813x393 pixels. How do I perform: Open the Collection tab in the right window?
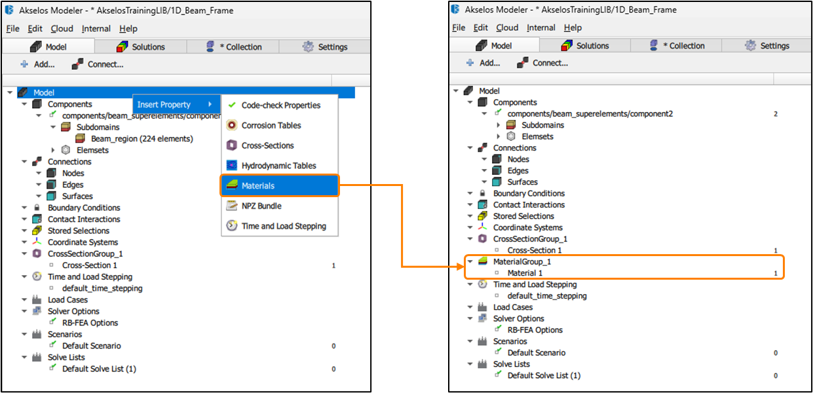point(677,46)
